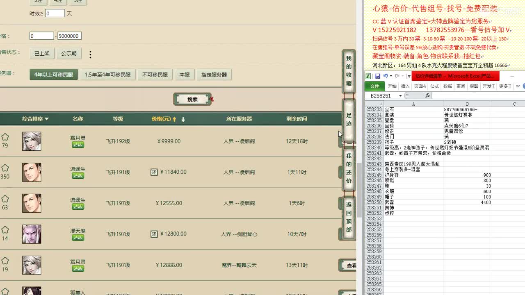The height and width of the screenshot is (295, 525).
Task: Click the 时效 days input field
Action: coord(55,14)
